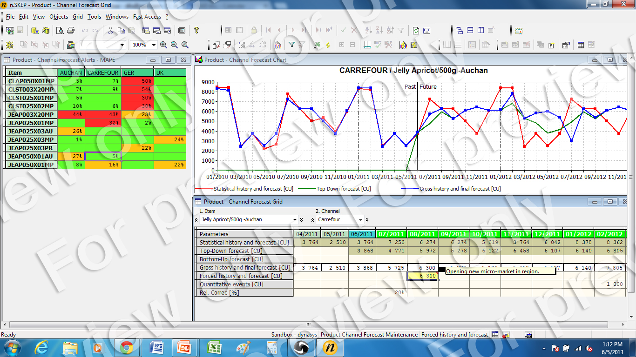The width and height of the screenshot is (636, 357).
Task: Click the Cut scissors icon
Action: click(x=110, y=31)
